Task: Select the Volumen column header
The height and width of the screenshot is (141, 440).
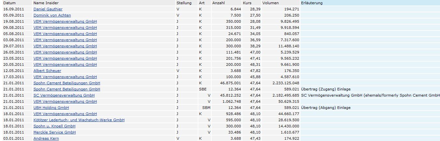Action: (x=271, y=3)
